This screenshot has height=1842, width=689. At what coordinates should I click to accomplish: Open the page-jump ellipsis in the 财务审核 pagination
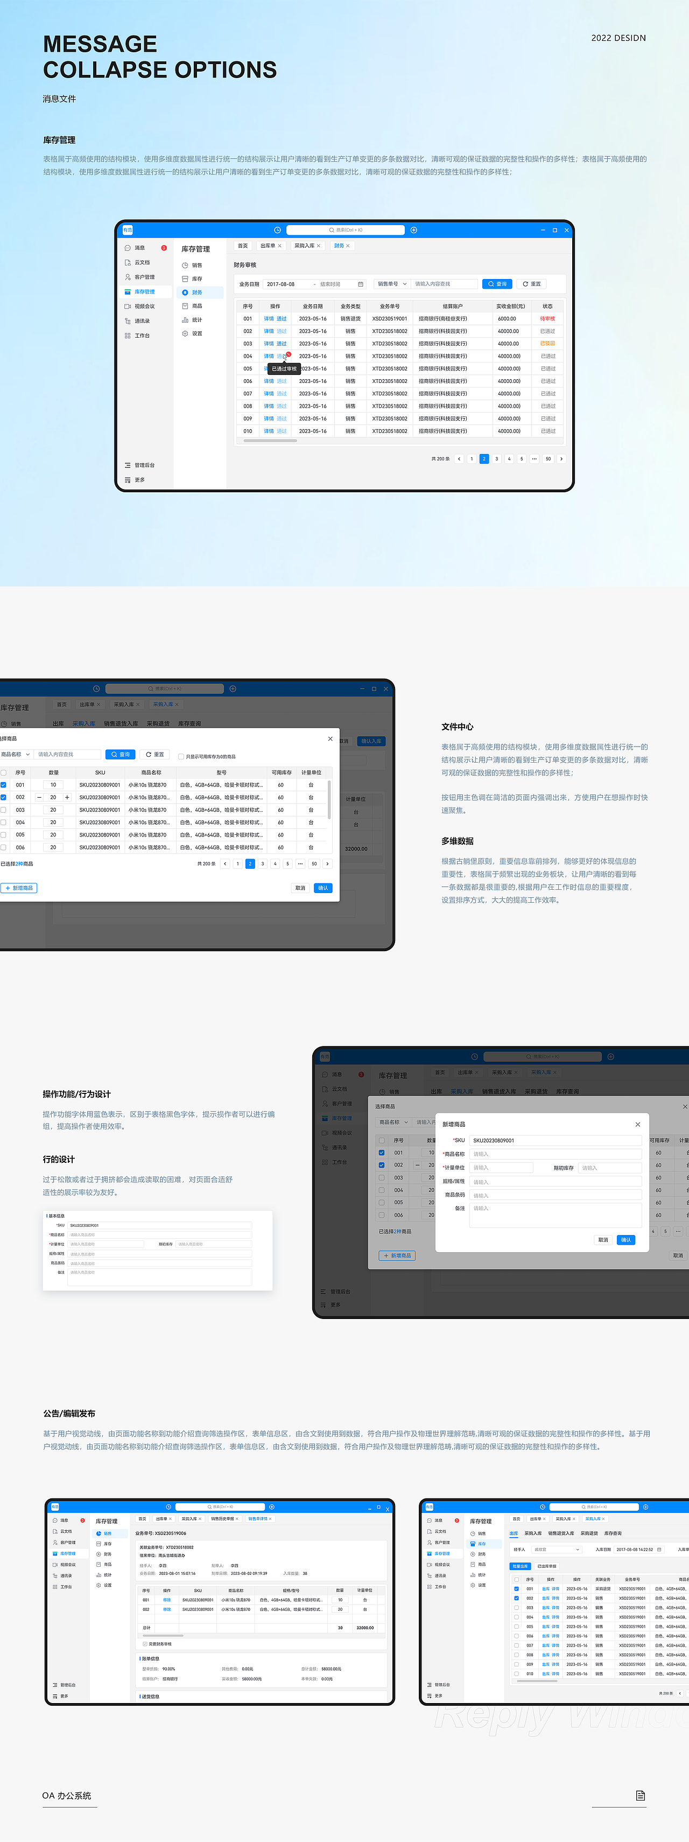[535, 459]
